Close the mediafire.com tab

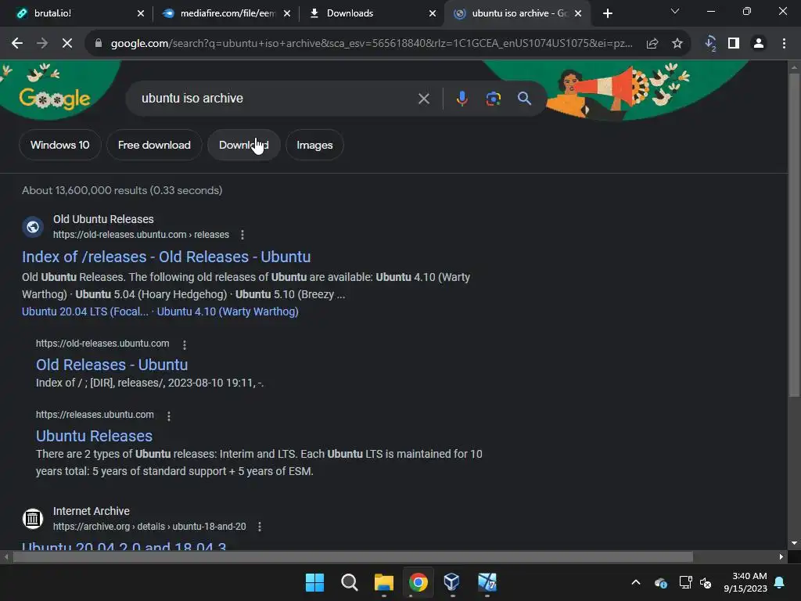point(287,13)
